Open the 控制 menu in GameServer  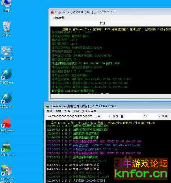[x=58, y=111]
